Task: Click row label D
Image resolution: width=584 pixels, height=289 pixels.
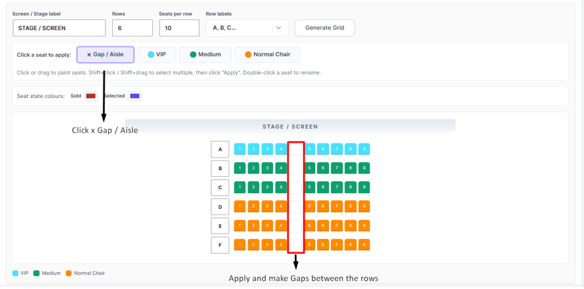Action: (x=220, y=207)
